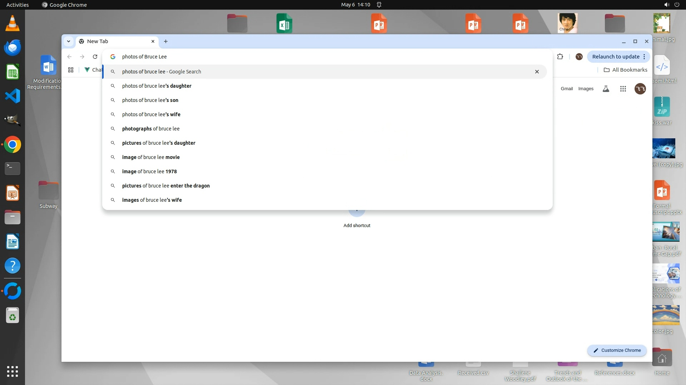The width and height of the screenshot is (686, 385).
Task: Choose 'pictures of bruce lee enter the dragon'
Action: [166, 186]
